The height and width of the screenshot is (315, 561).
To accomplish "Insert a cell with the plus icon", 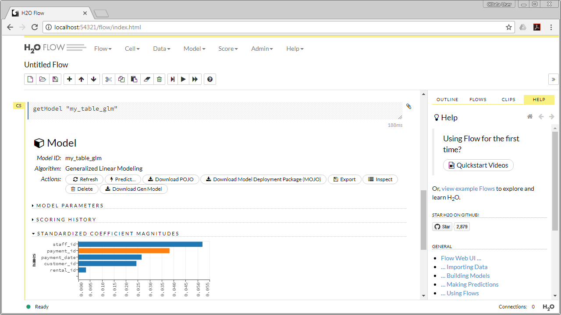I will (x=69, y=79).
